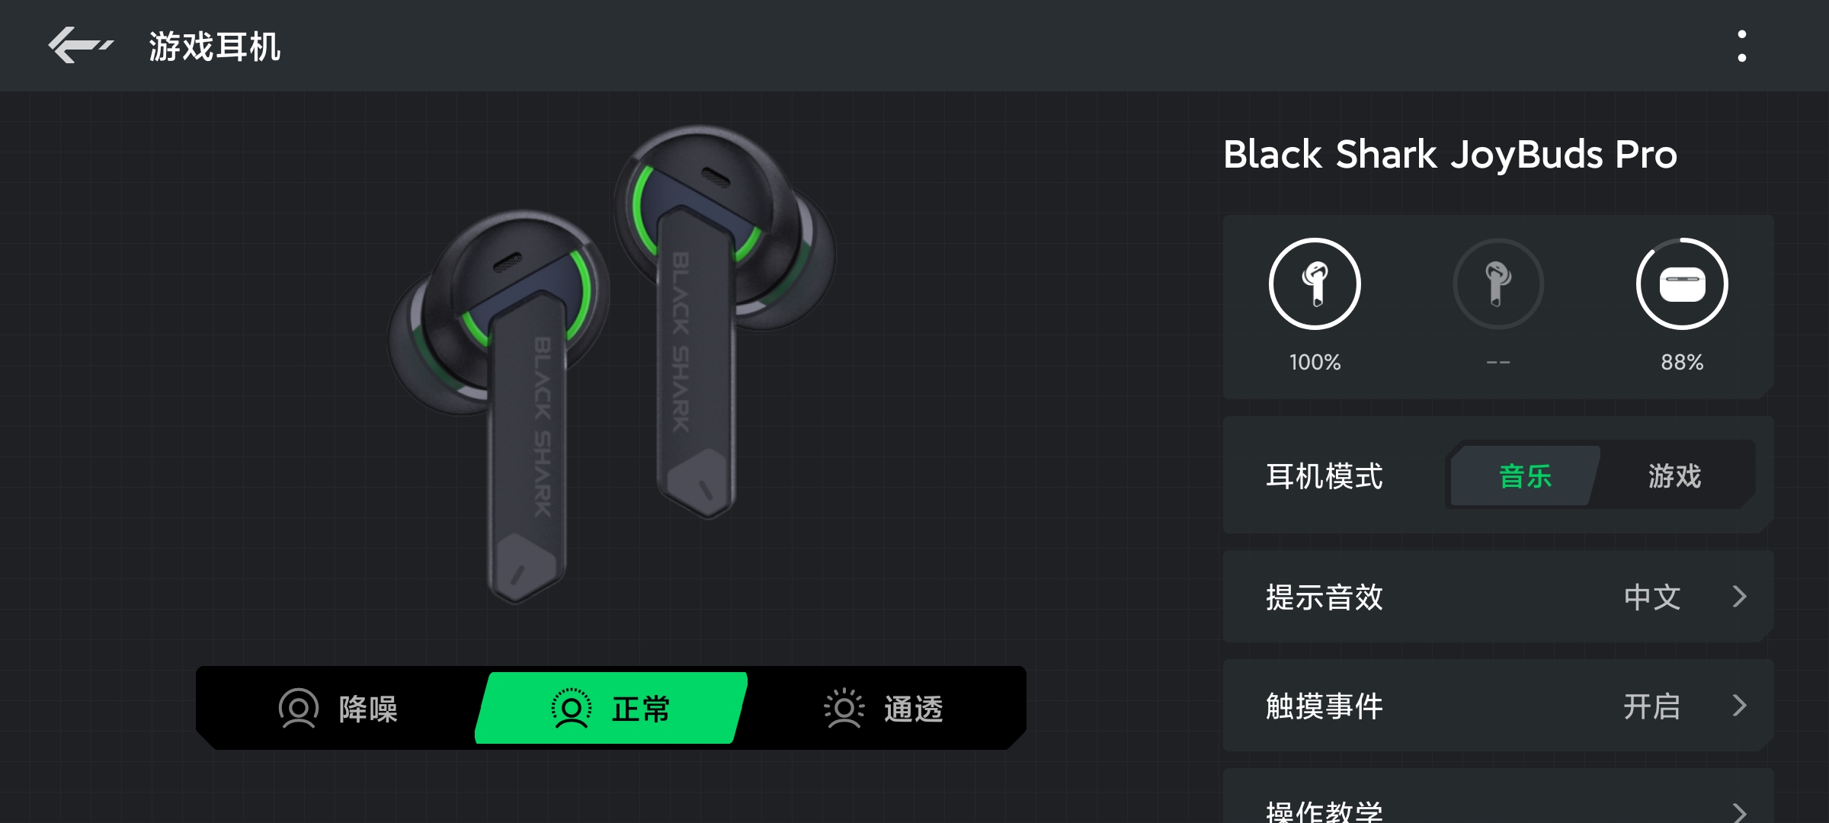Switch earphone mode to 游戏
The height and width of the screenshot is (823, 1829).
[1674, 476]
